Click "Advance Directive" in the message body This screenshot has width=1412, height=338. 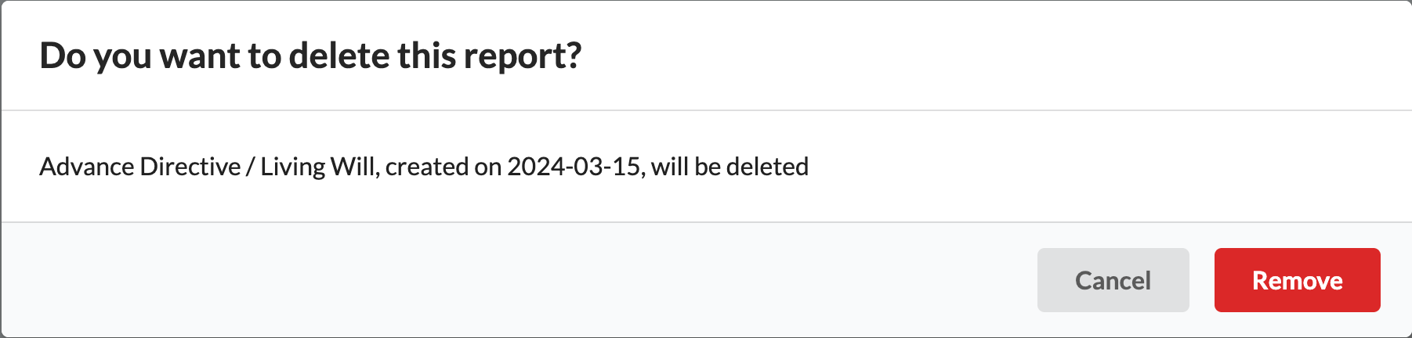point(140,167)
